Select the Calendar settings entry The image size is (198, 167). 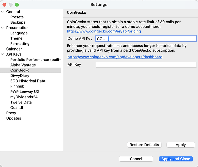[x=14, y=49]
